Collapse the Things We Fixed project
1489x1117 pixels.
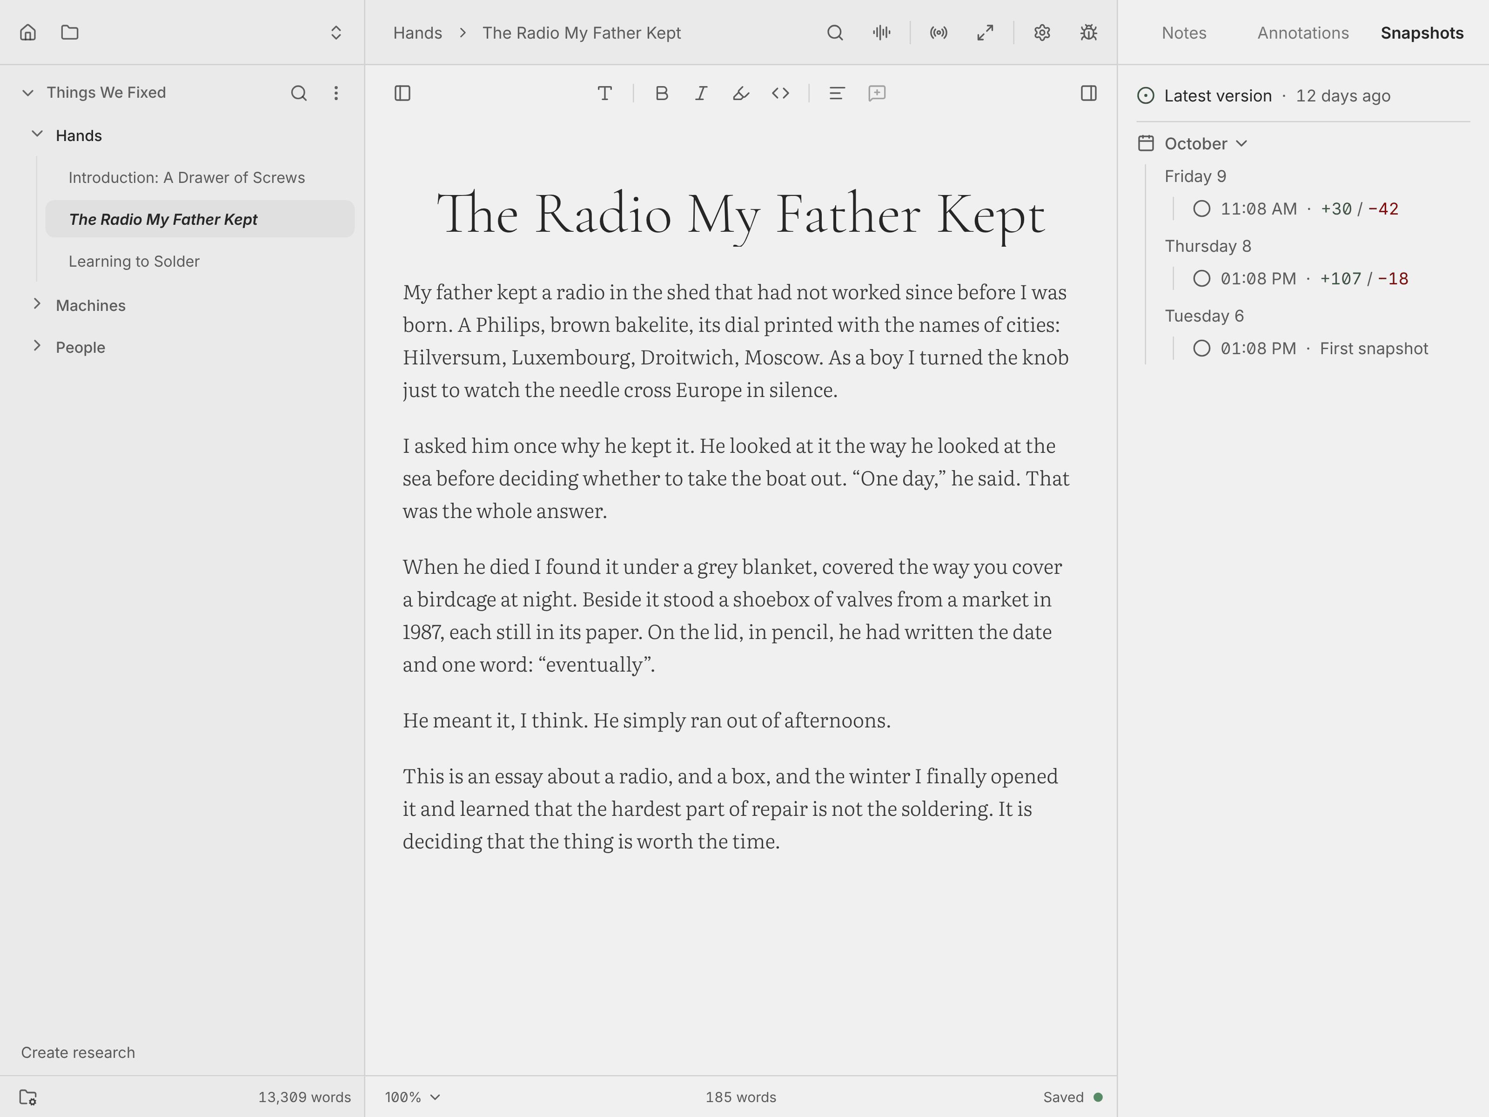click(x=27, y=93)
